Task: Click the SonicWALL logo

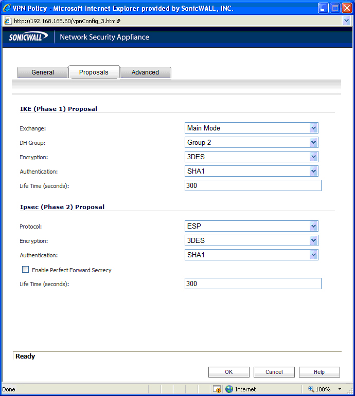Action: pyautogui.click(x=28, y=37)
